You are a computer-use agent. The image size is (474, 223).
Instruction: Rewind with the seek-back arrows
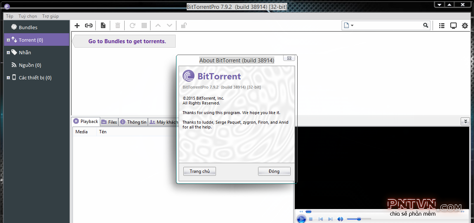coord(301,212)
